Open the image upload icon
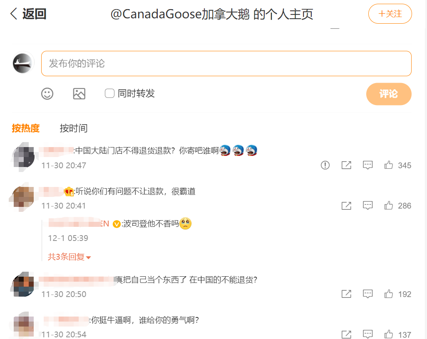Screen dimensions: 427x339 pyautogui.click(x=79, y=94)
